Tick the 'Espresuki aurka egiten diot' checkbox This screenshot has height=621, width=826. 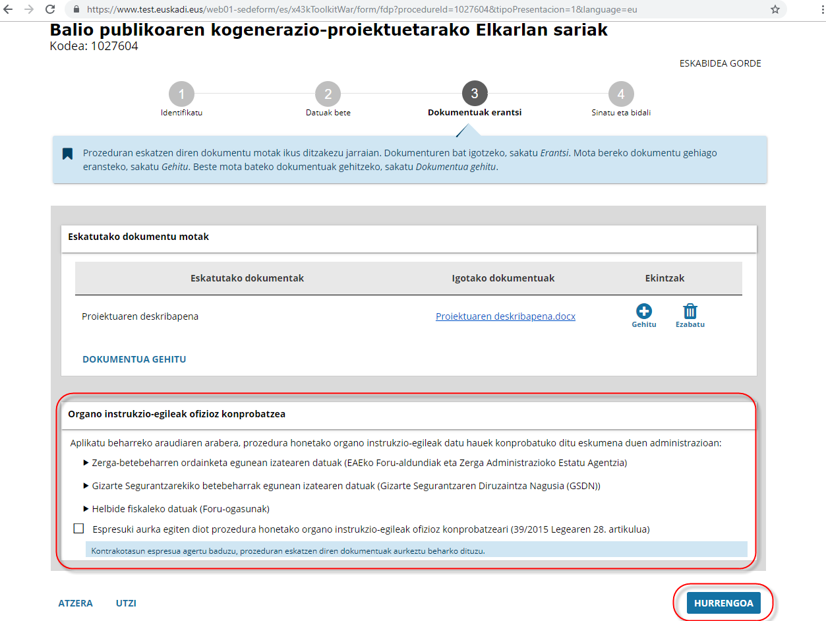pos(79,528)
